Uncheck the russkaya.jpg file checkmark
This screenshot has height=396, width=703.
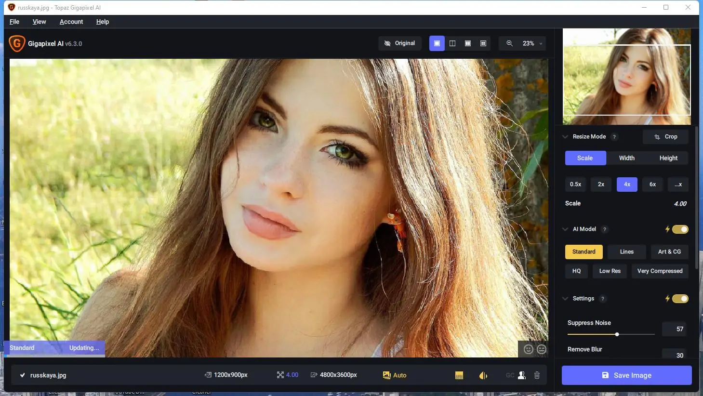[22, 375]
